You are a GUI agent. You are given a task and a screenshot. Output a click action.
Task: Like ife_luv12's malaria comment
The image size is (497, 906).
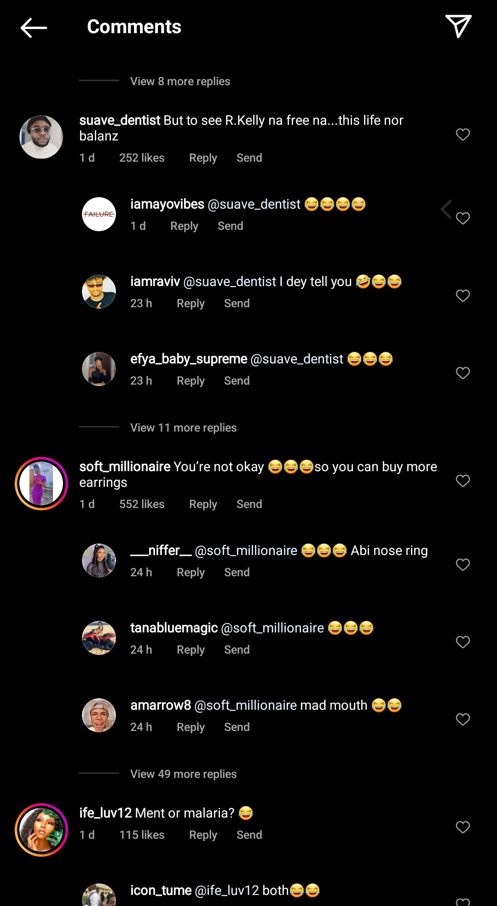462,827
